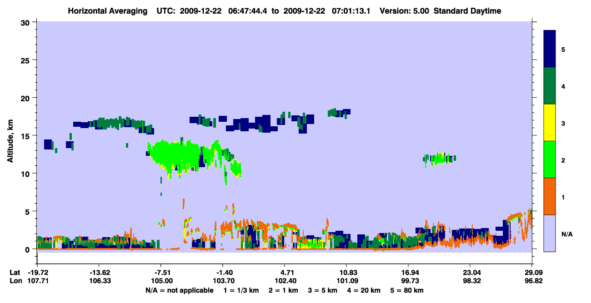Click the orange level 1 legend swatch
Screen dimensions: 591x303
(x=550, y=196)
